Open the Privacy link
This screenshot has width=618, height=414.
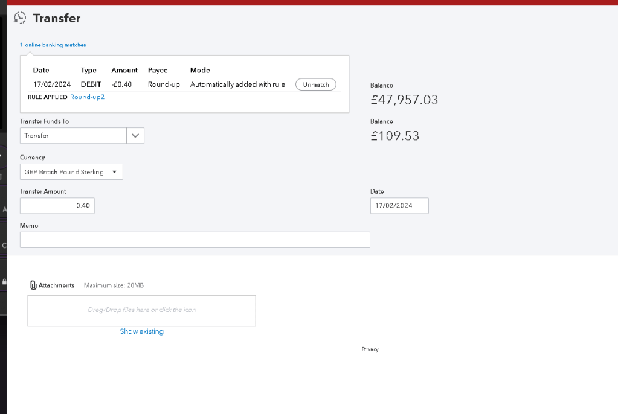click(x=370, y=349)
